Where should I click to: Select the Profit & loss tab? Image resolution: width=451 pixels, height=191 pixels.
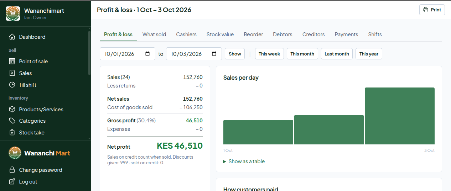point(118,35)
